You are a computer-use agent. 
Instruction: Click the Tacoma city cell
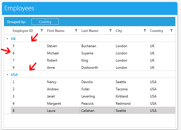pyautogui.click(x=121, y=89)
